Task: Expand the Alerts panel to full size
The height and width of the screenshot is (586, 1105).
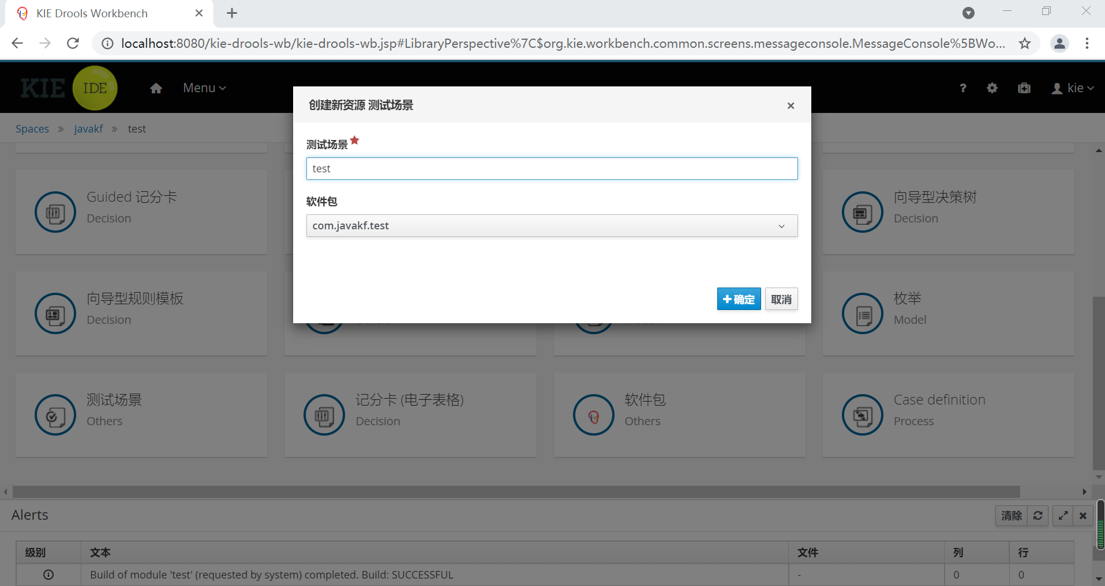Action: click(x=1062, y=516)
